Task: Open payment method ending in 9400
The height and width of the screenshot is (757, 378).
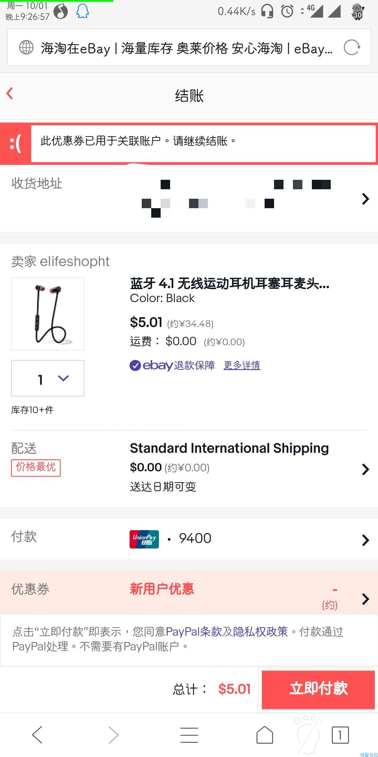Action: 365,540
